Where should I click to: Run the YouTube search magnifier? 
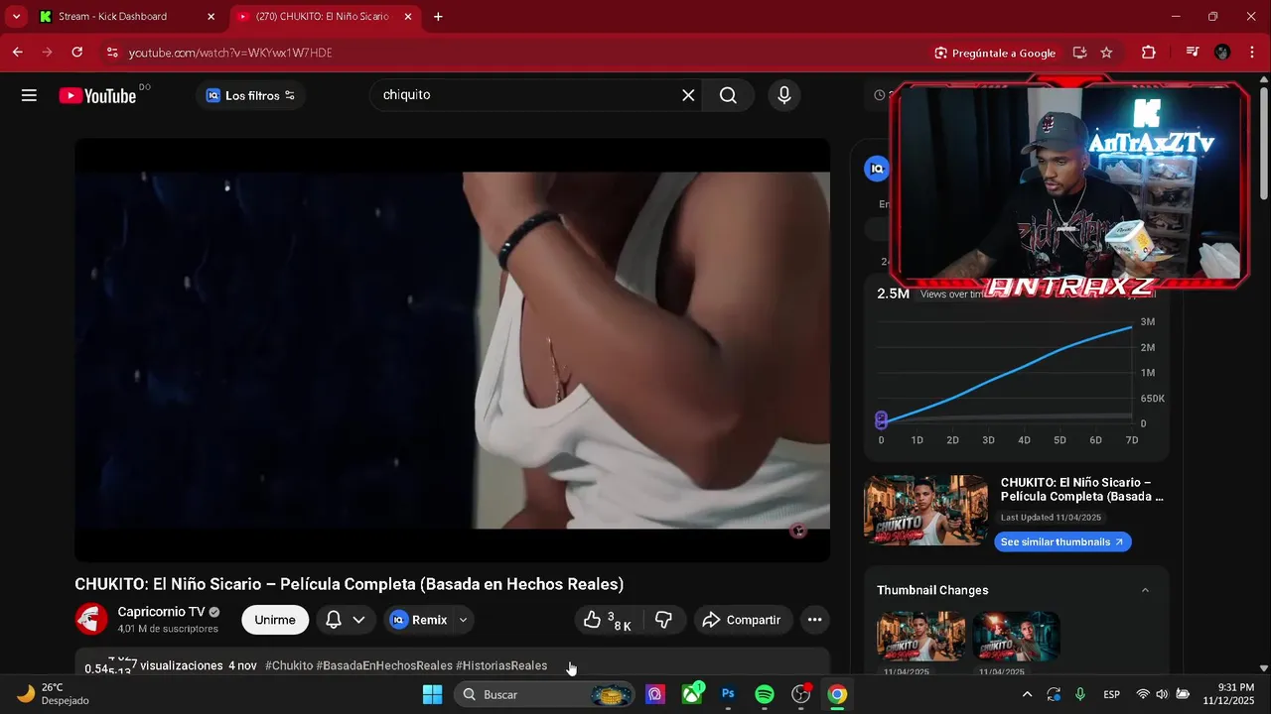[728, 95]
